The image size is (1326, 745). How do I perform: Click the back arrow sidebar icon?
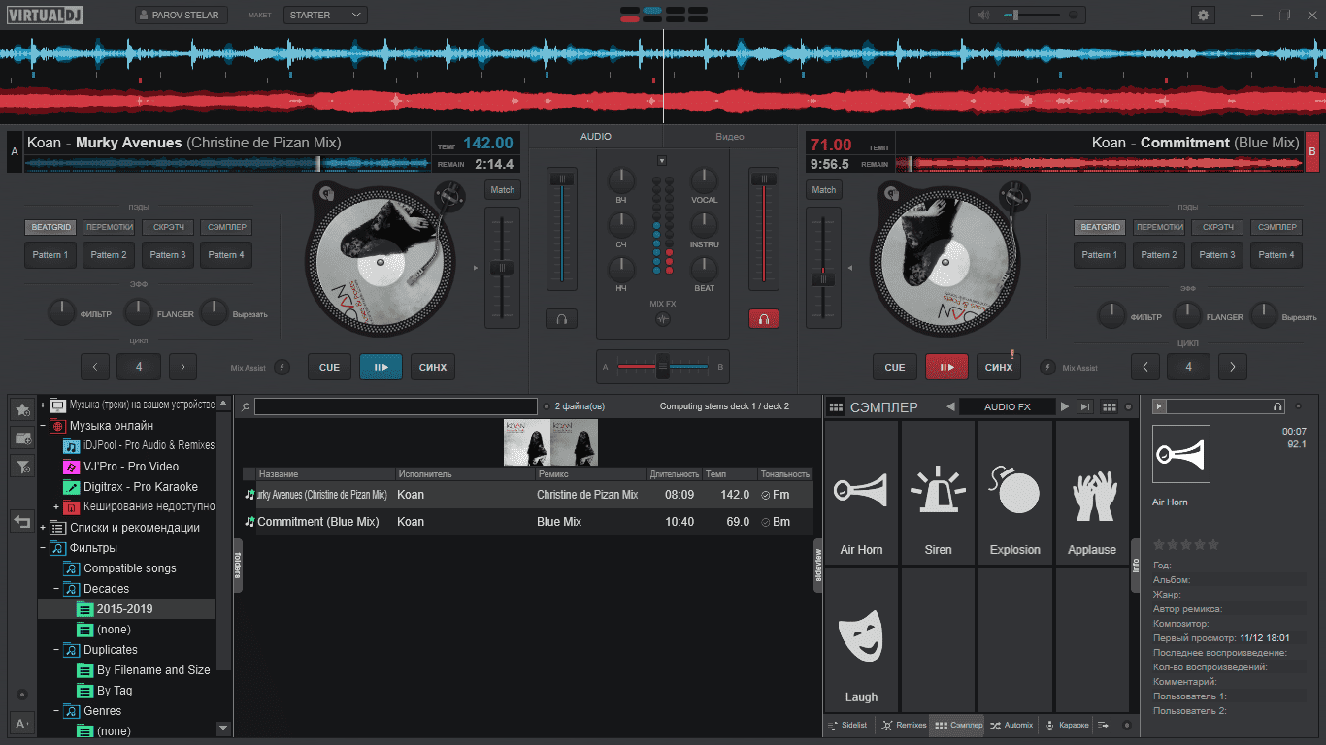coord(21,522)
